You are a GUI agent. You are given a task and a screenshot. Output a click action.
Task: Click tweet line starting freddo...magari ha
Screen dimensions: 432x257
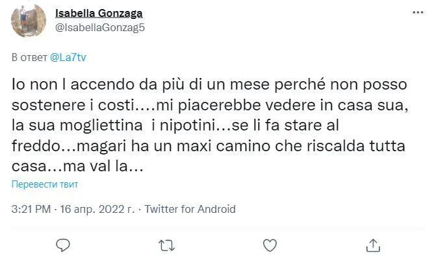(209, 146)
